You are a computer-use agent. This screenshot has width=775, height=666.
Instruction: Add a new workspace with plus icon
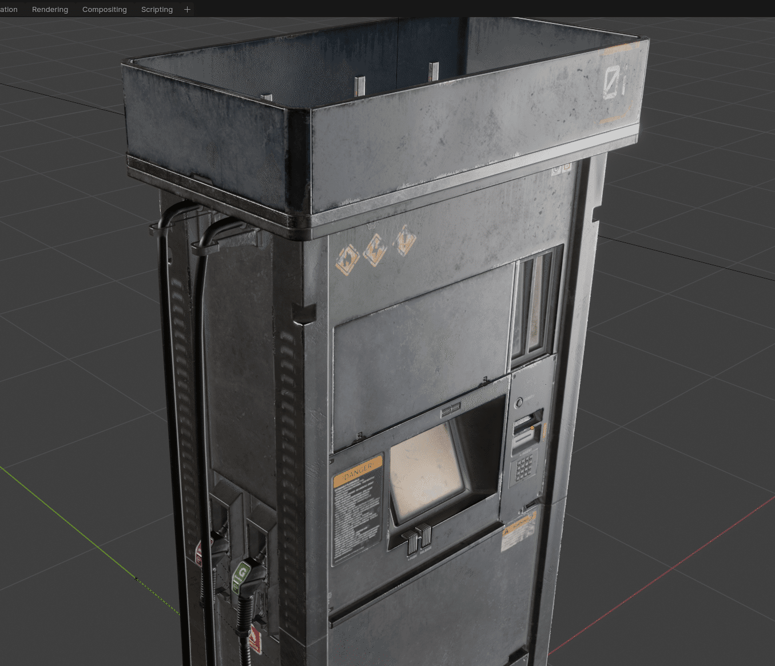187,9
